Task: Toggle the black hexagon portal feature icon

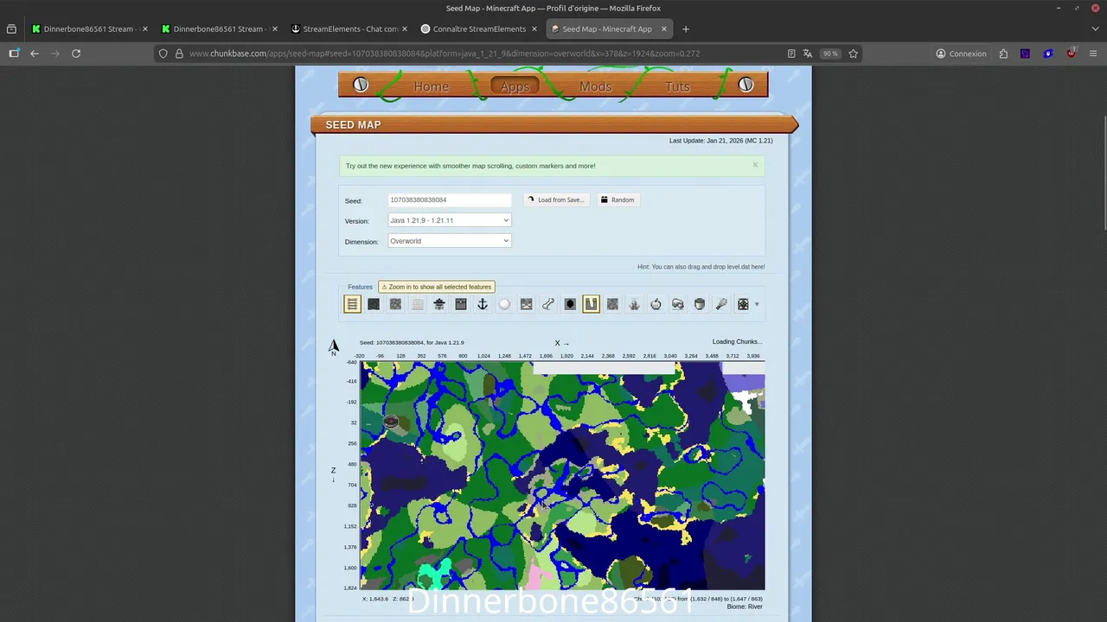Action: click(x=570, y=304)
